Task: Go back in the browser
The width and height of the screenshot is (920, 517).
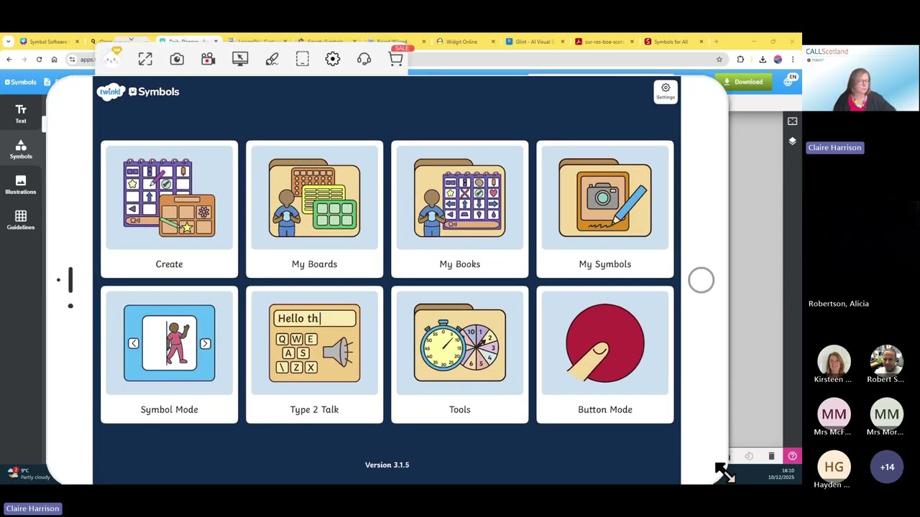Action: [x=9, y=60]
